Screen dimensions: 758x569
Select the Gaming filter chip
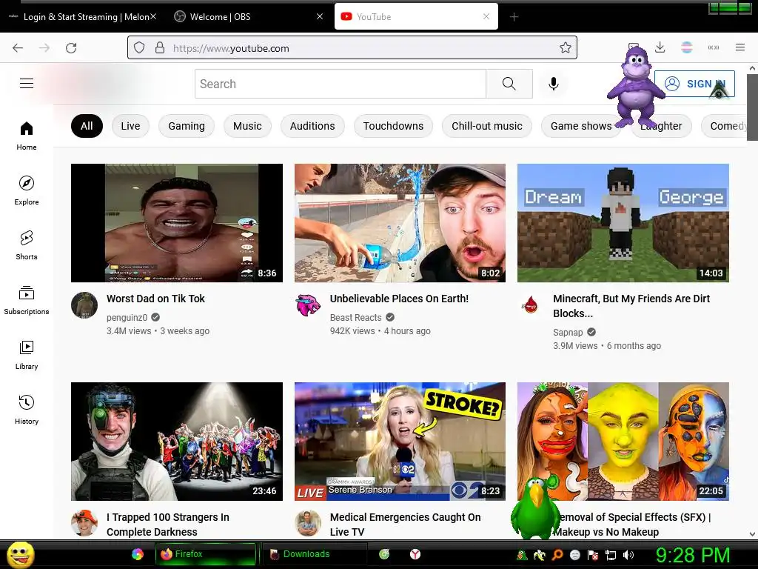coord(187,126)
